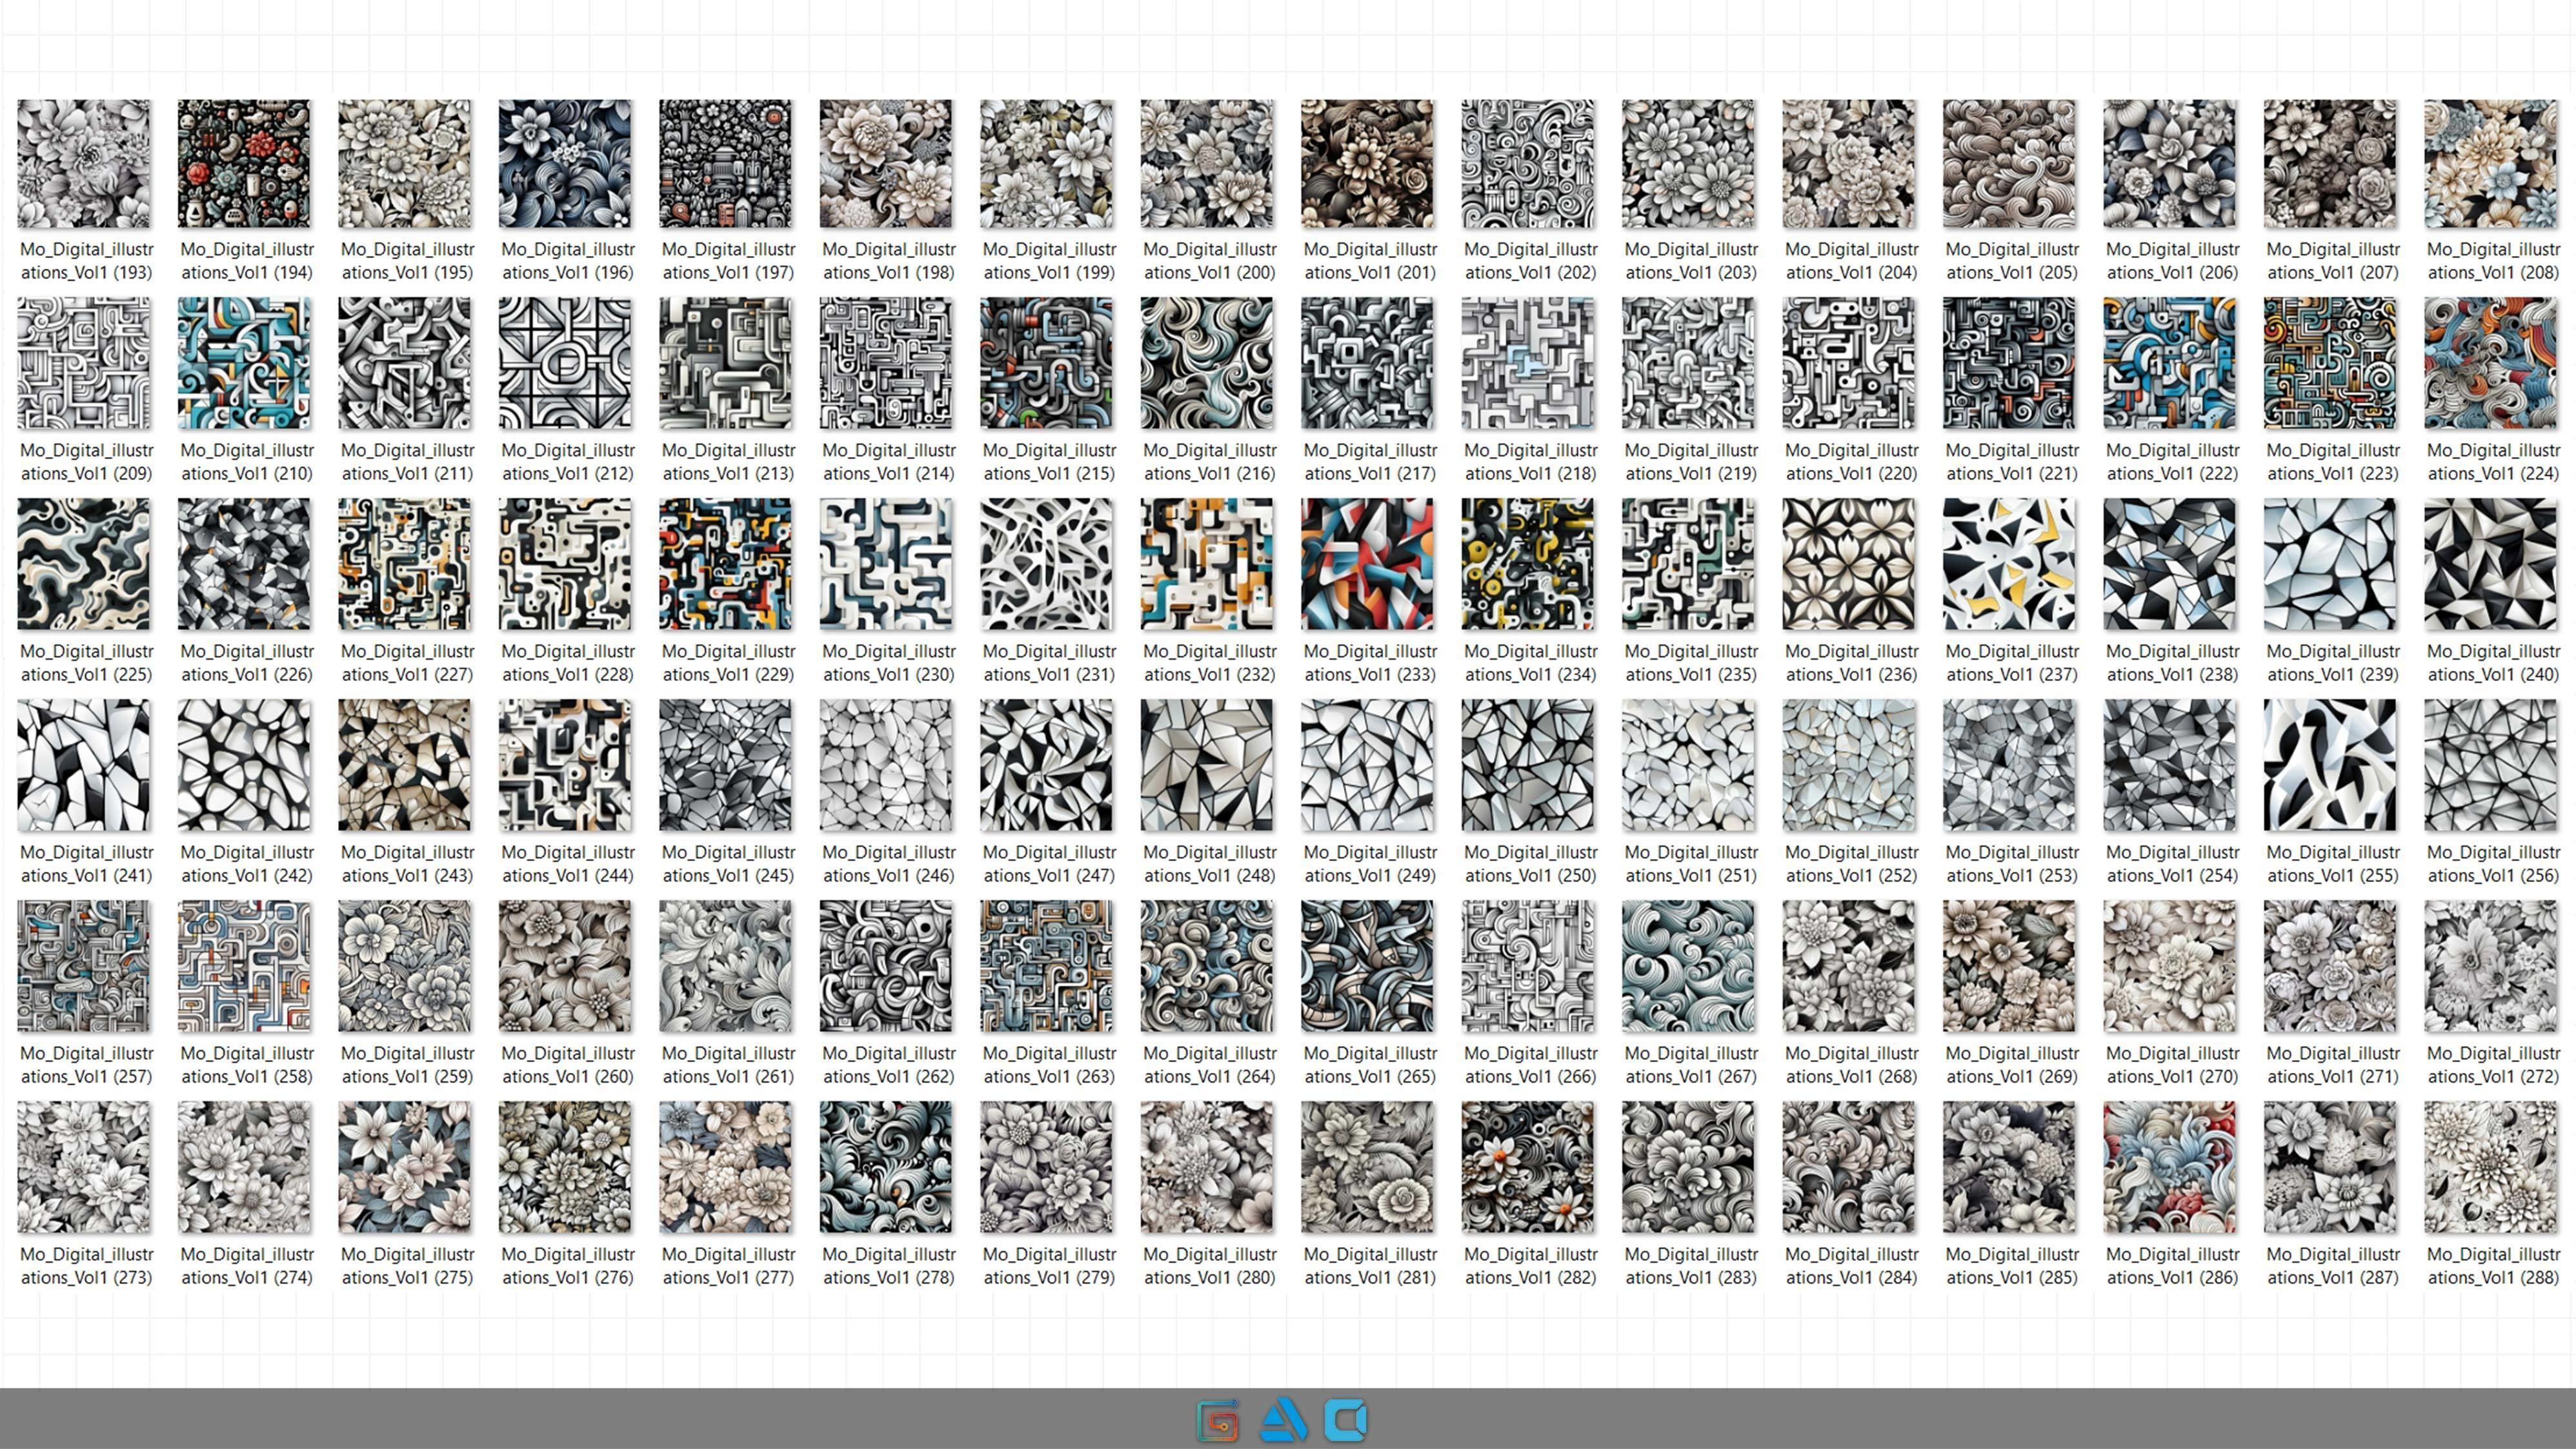Open the thumbnail above label (202)
2576x1449 pixels.
click(x=1528, y=164)
